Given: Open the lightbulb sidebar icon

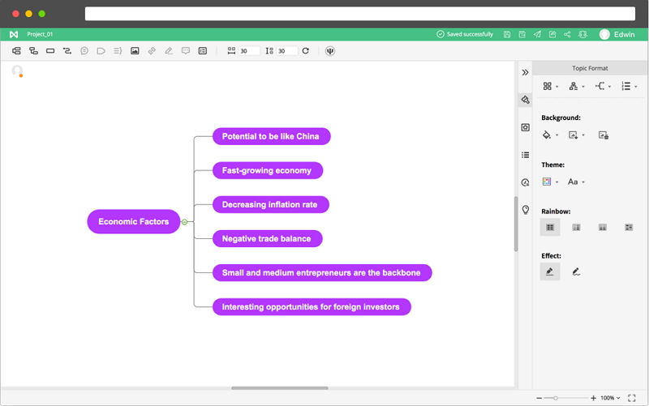Looking at the screenshot, I should click(526, 210).
